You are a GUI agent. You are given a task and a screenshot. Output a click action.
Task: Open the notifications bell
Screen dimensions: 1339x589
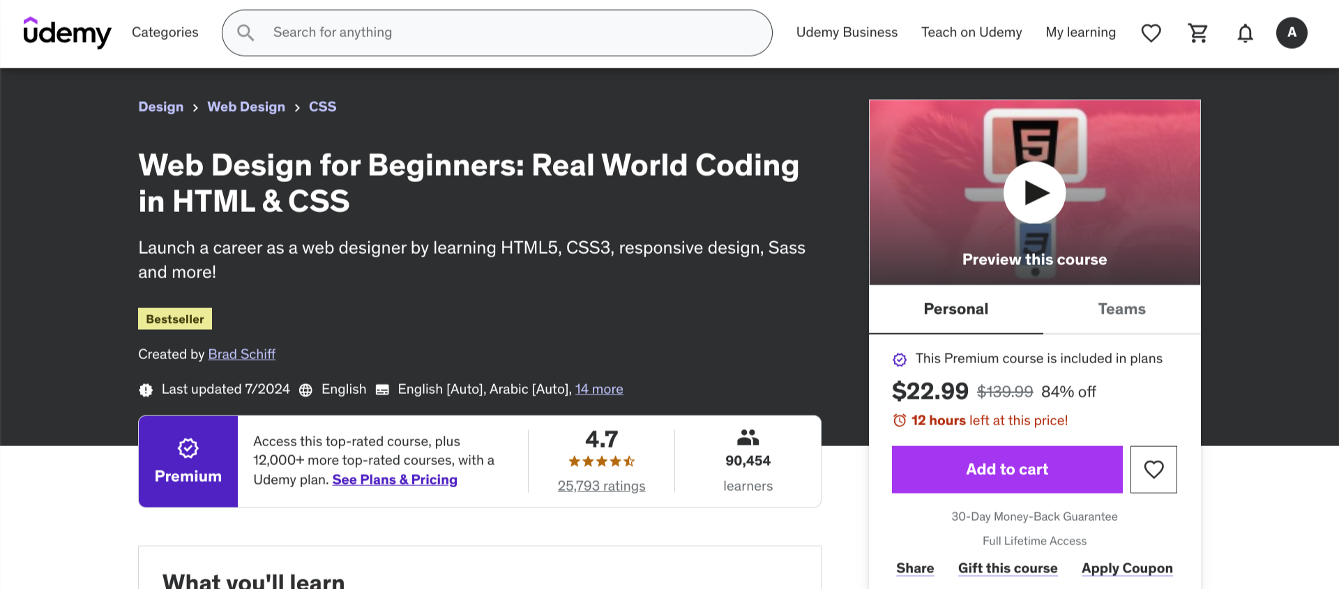pyautogui.click(x=1245, y=33)
